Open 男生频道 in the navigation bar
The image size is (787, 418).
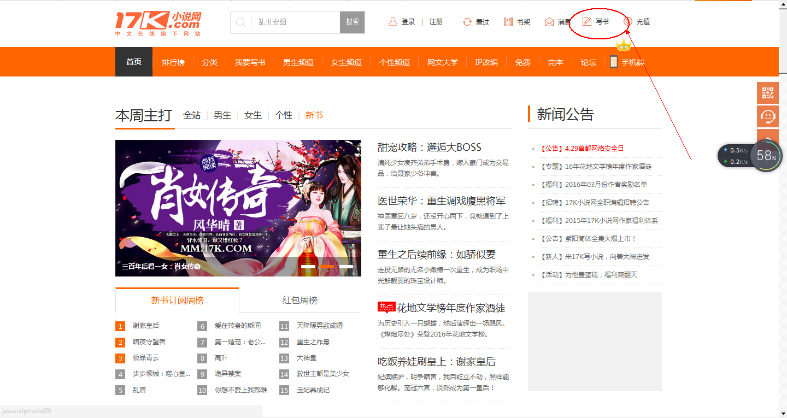(x=298, y=62)
